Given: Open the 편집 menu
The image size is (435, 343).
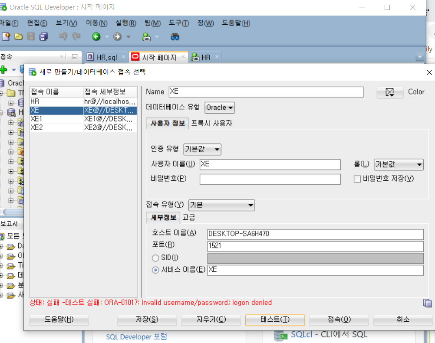Looking at the screenshot, I should (37, 23).
